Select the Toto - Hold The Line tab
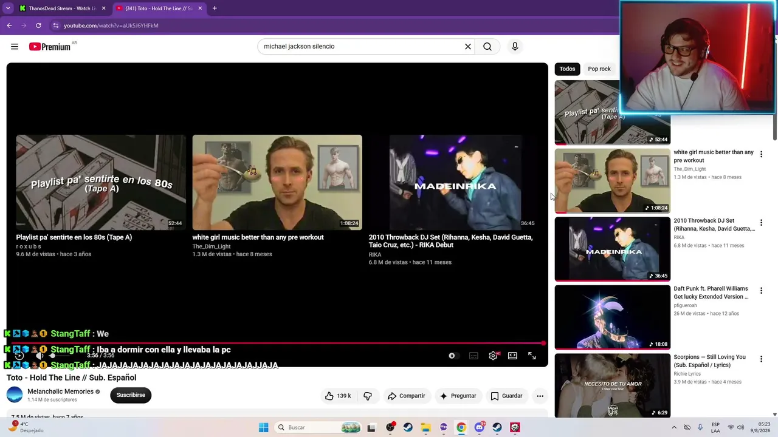The height and width of the screenshot is (437, 778). (x=160, y=8)
